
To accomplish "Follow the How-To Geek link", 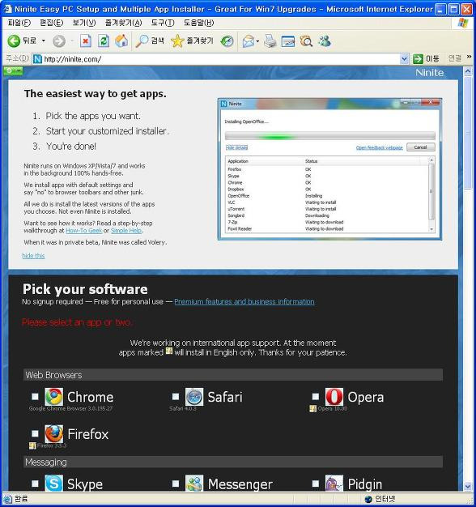I will [83, 231].
